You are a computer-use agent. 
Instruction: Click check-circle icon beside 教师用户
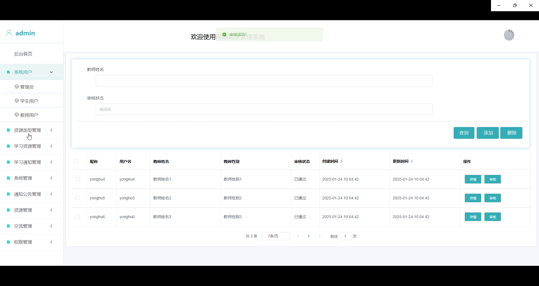click(x=17, y=115)
